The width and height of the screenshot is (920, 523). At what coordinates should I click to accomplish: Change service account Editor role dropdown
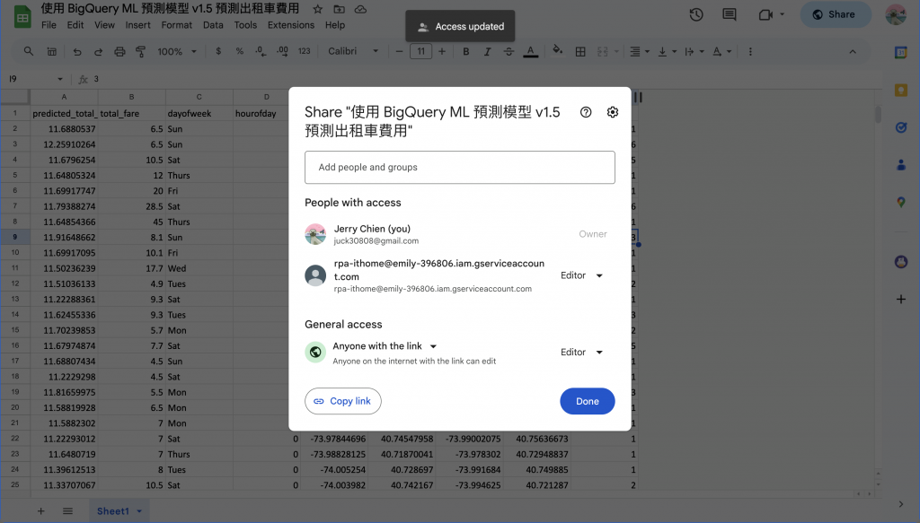(581, 275)
